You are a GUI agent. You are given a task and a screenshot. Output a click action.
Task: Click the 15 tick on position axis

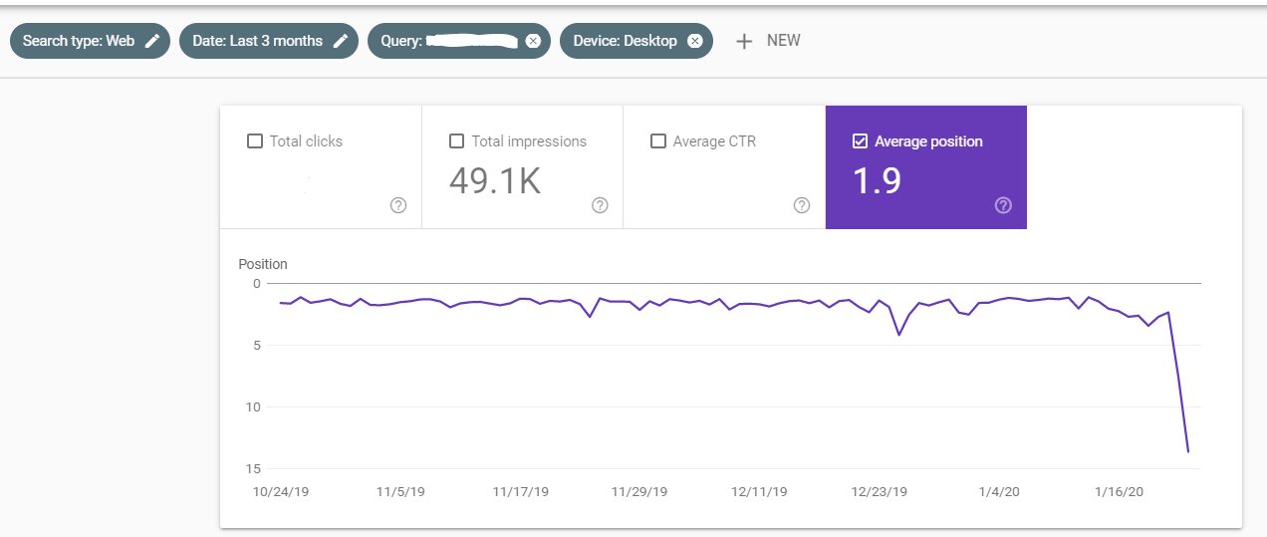[x=253, y=468]
